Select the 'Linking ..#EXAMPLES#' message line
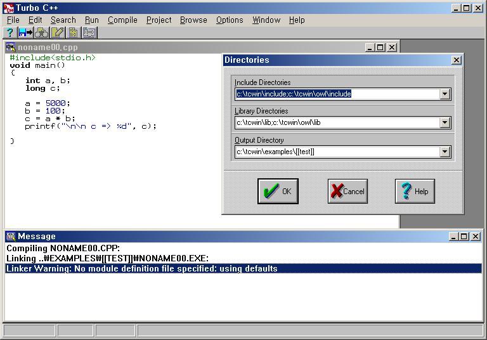Screen dimensions: 487x340 point(107,258)
